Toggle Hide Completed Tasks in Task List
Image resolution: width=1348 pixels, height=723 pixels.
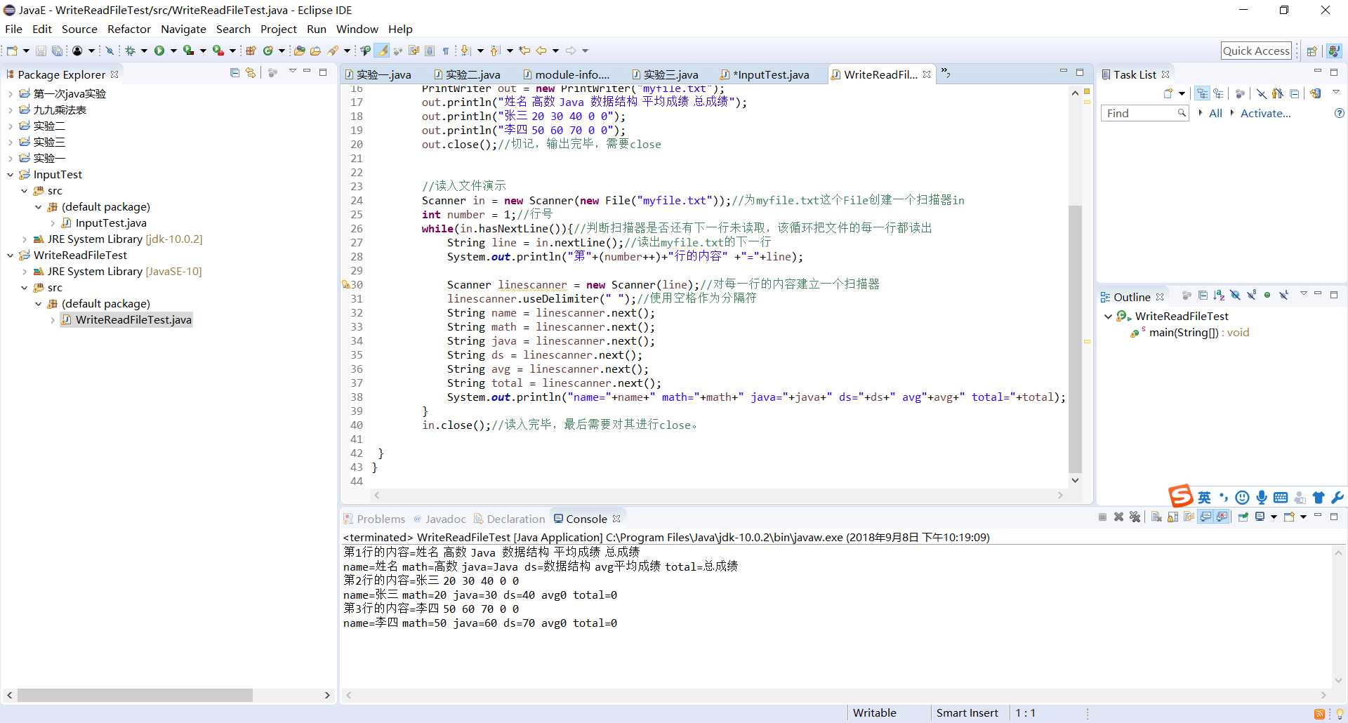pyautogui.click(x=1262, y=93)
